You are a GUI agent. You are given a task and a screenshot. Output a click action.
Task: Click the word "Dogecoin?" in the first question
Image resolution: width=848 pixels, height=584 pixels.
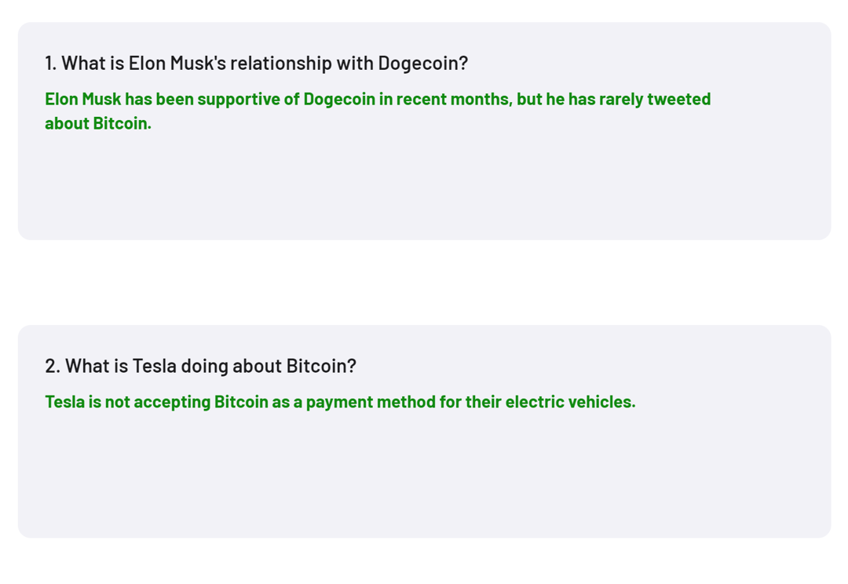pyautogui.click(x=423, y=64)
